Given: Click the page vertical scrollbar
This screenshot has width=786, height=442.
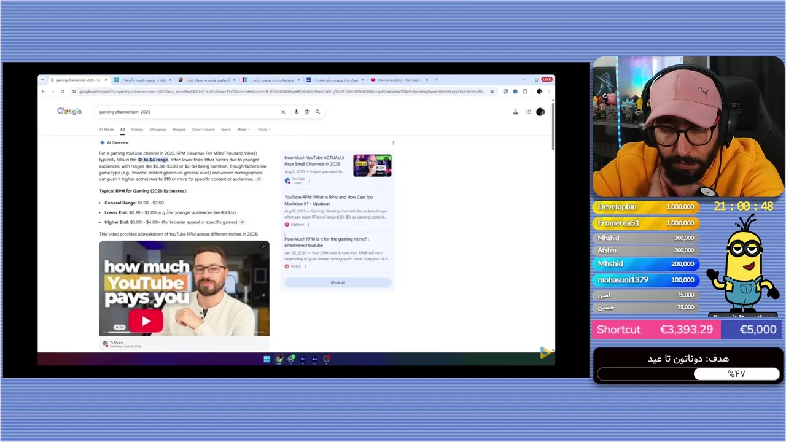Looking at the screenshot, I should pyautogui.click(x=553, y=126).
